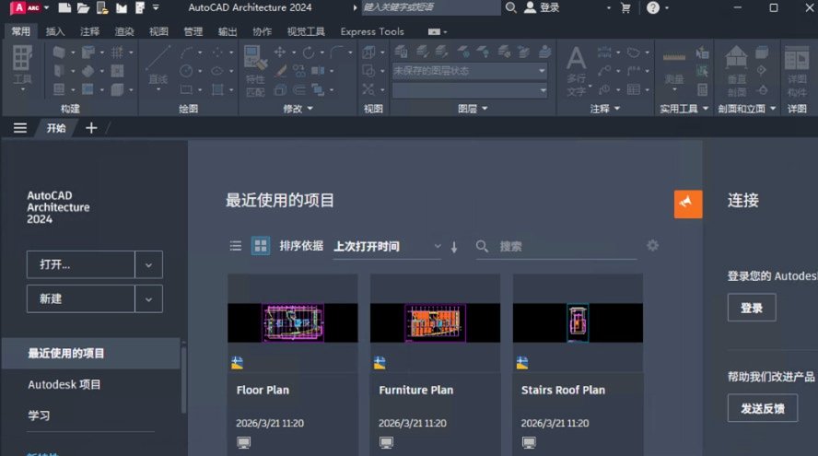818x456 pixels.
Task: Add a new drawing tab with plus icon
Action: (91, 128)
